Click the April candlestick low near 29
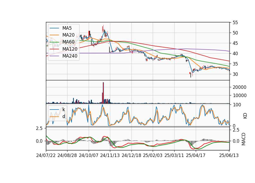 pos(191,75)
